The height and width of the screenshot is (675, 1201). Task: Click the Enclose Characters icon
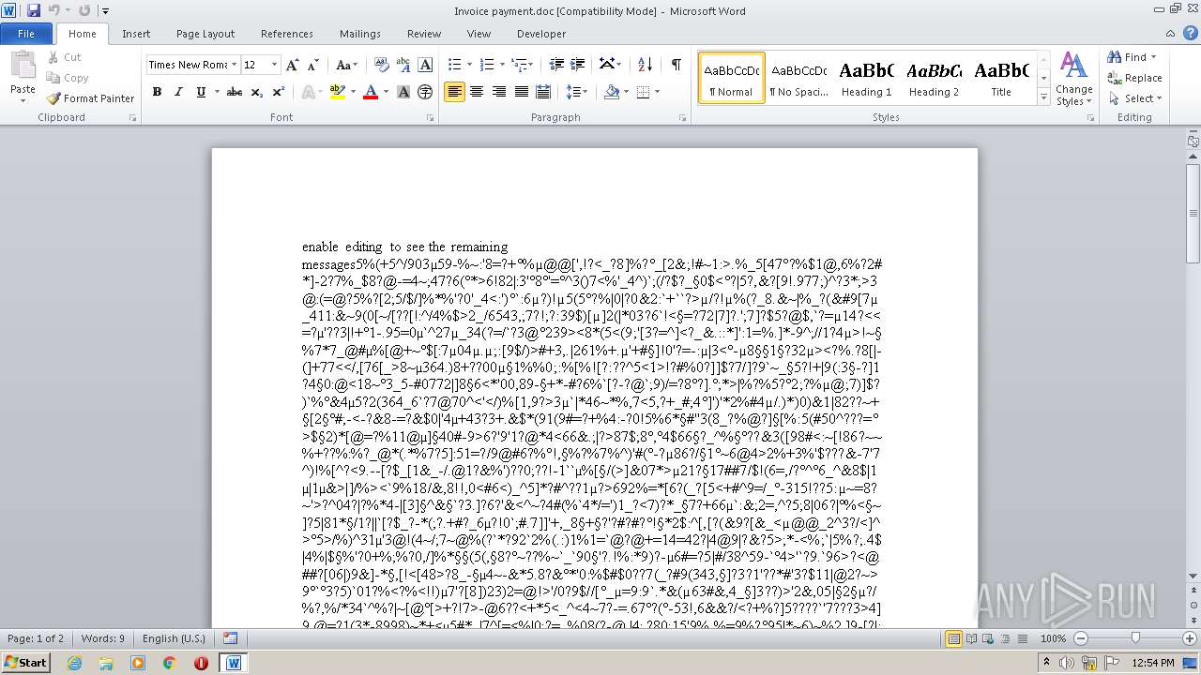(x=425, y=92)
